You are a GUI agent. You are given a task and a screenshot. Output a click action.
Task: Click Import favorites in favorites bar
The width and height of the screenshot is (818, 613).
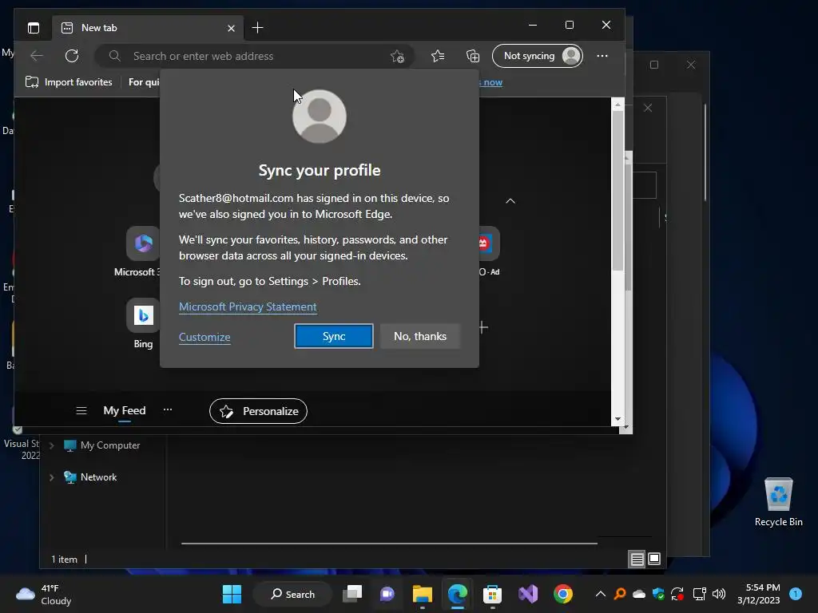pyautogui.click(x=69, y=82)
